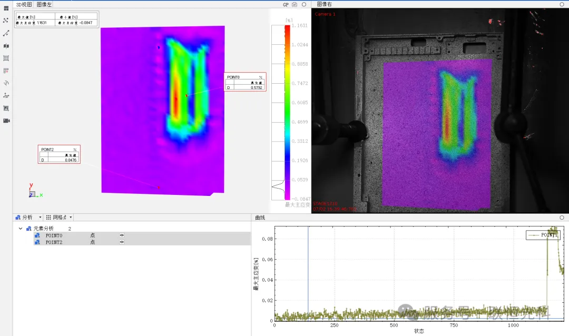
Task: Select the scatter points tool icon
Action: pos(6,21)
